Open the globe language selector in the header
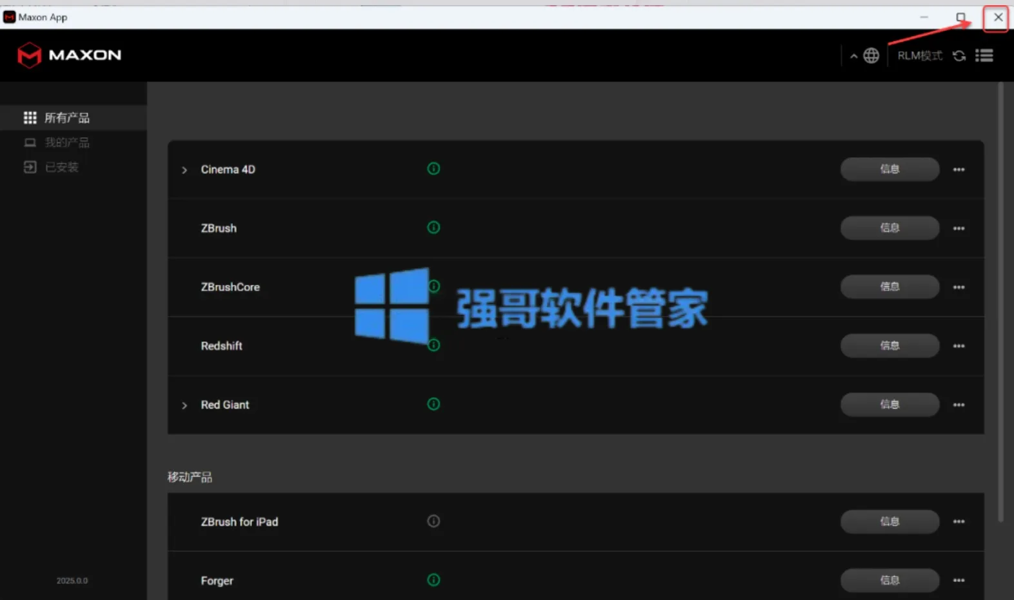Screen dimensions: 1014x600 pyautogui.click(x=871, y=56)
